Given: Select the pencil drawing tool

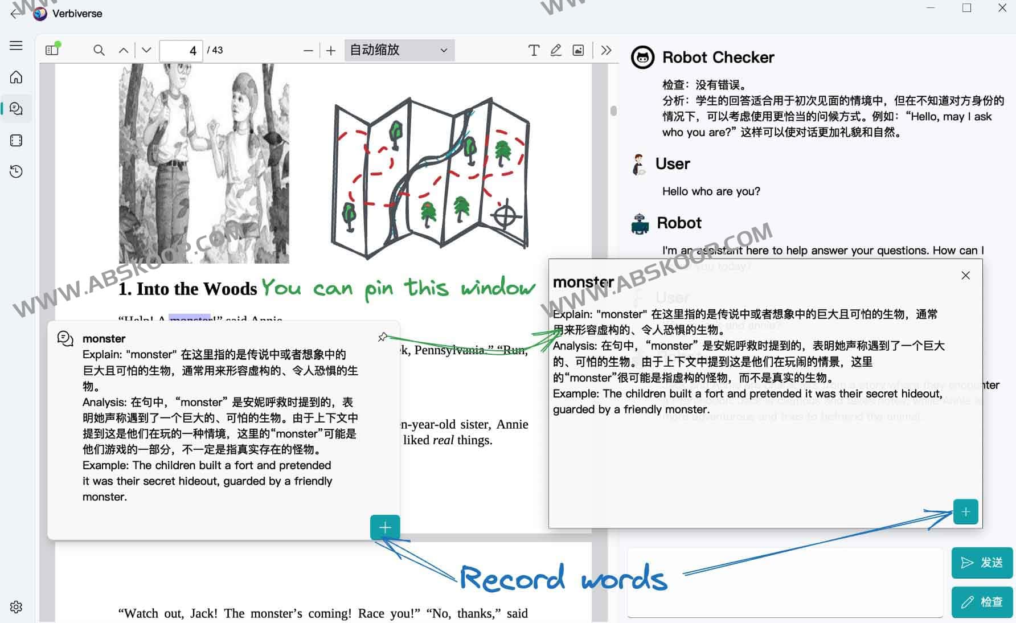Looking at the screenshot, I should click(556, 50).
